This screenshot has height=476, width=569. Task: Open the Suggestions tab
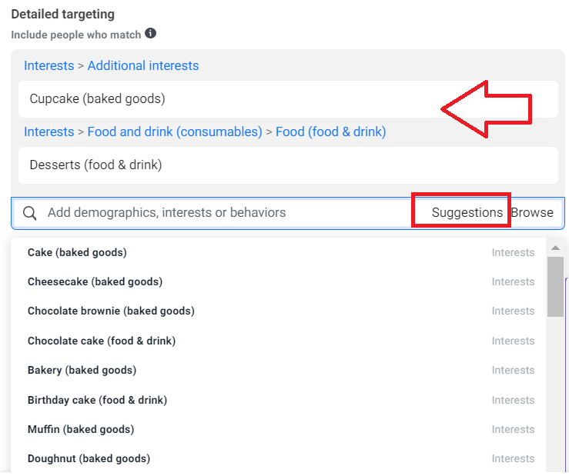click(x=467, y=212)
